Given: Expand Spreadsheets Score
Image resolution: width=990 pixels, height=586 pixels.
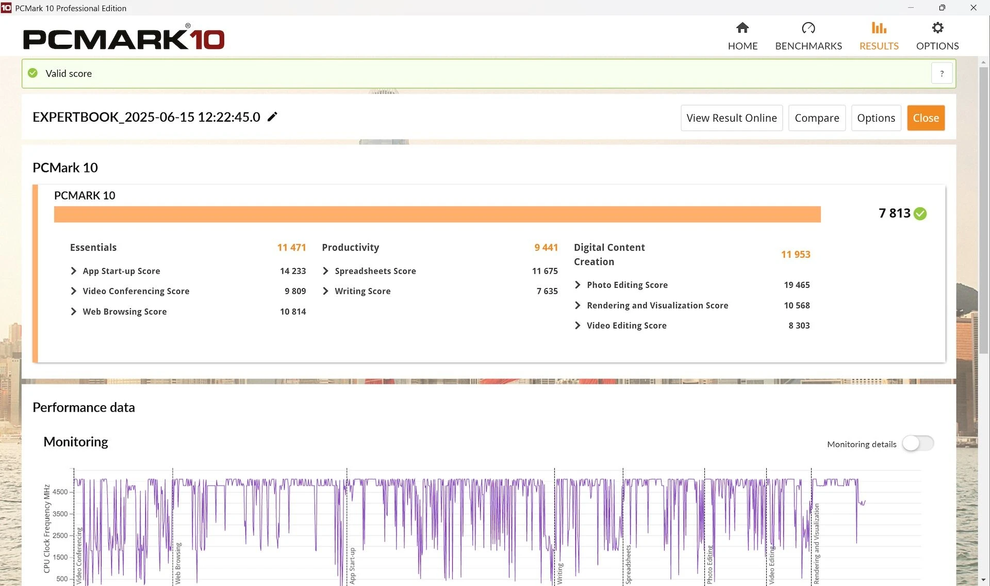Looking at the screenshot, I should click(x=325, y=271).
